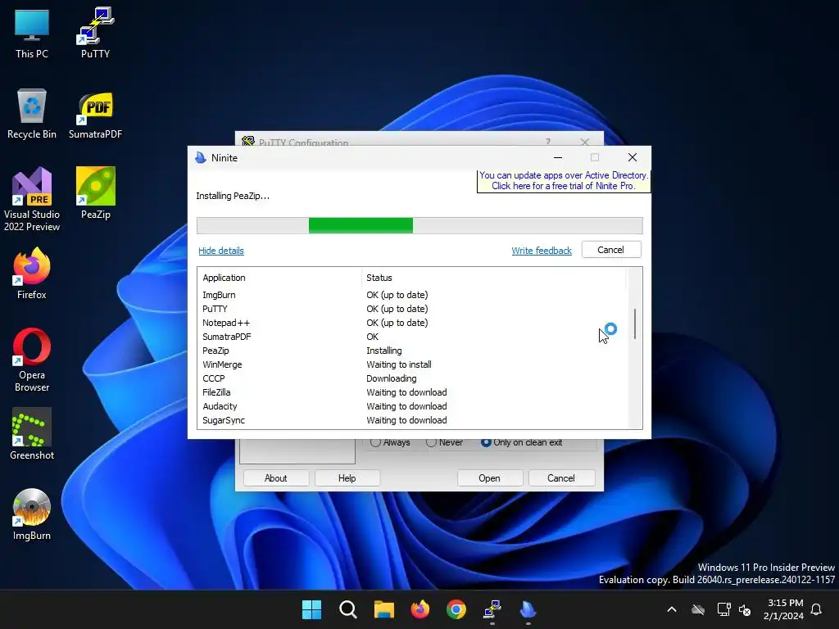Screen dimensions: 839x629
Task: Click Open in PuTTY Configuration
Action: pyautogui.click(x=489, y=478)
